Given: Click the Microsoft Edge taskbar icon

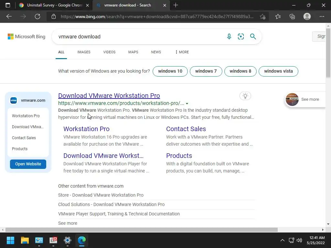Looking at the screenshot, I should [x=82, y=240].
